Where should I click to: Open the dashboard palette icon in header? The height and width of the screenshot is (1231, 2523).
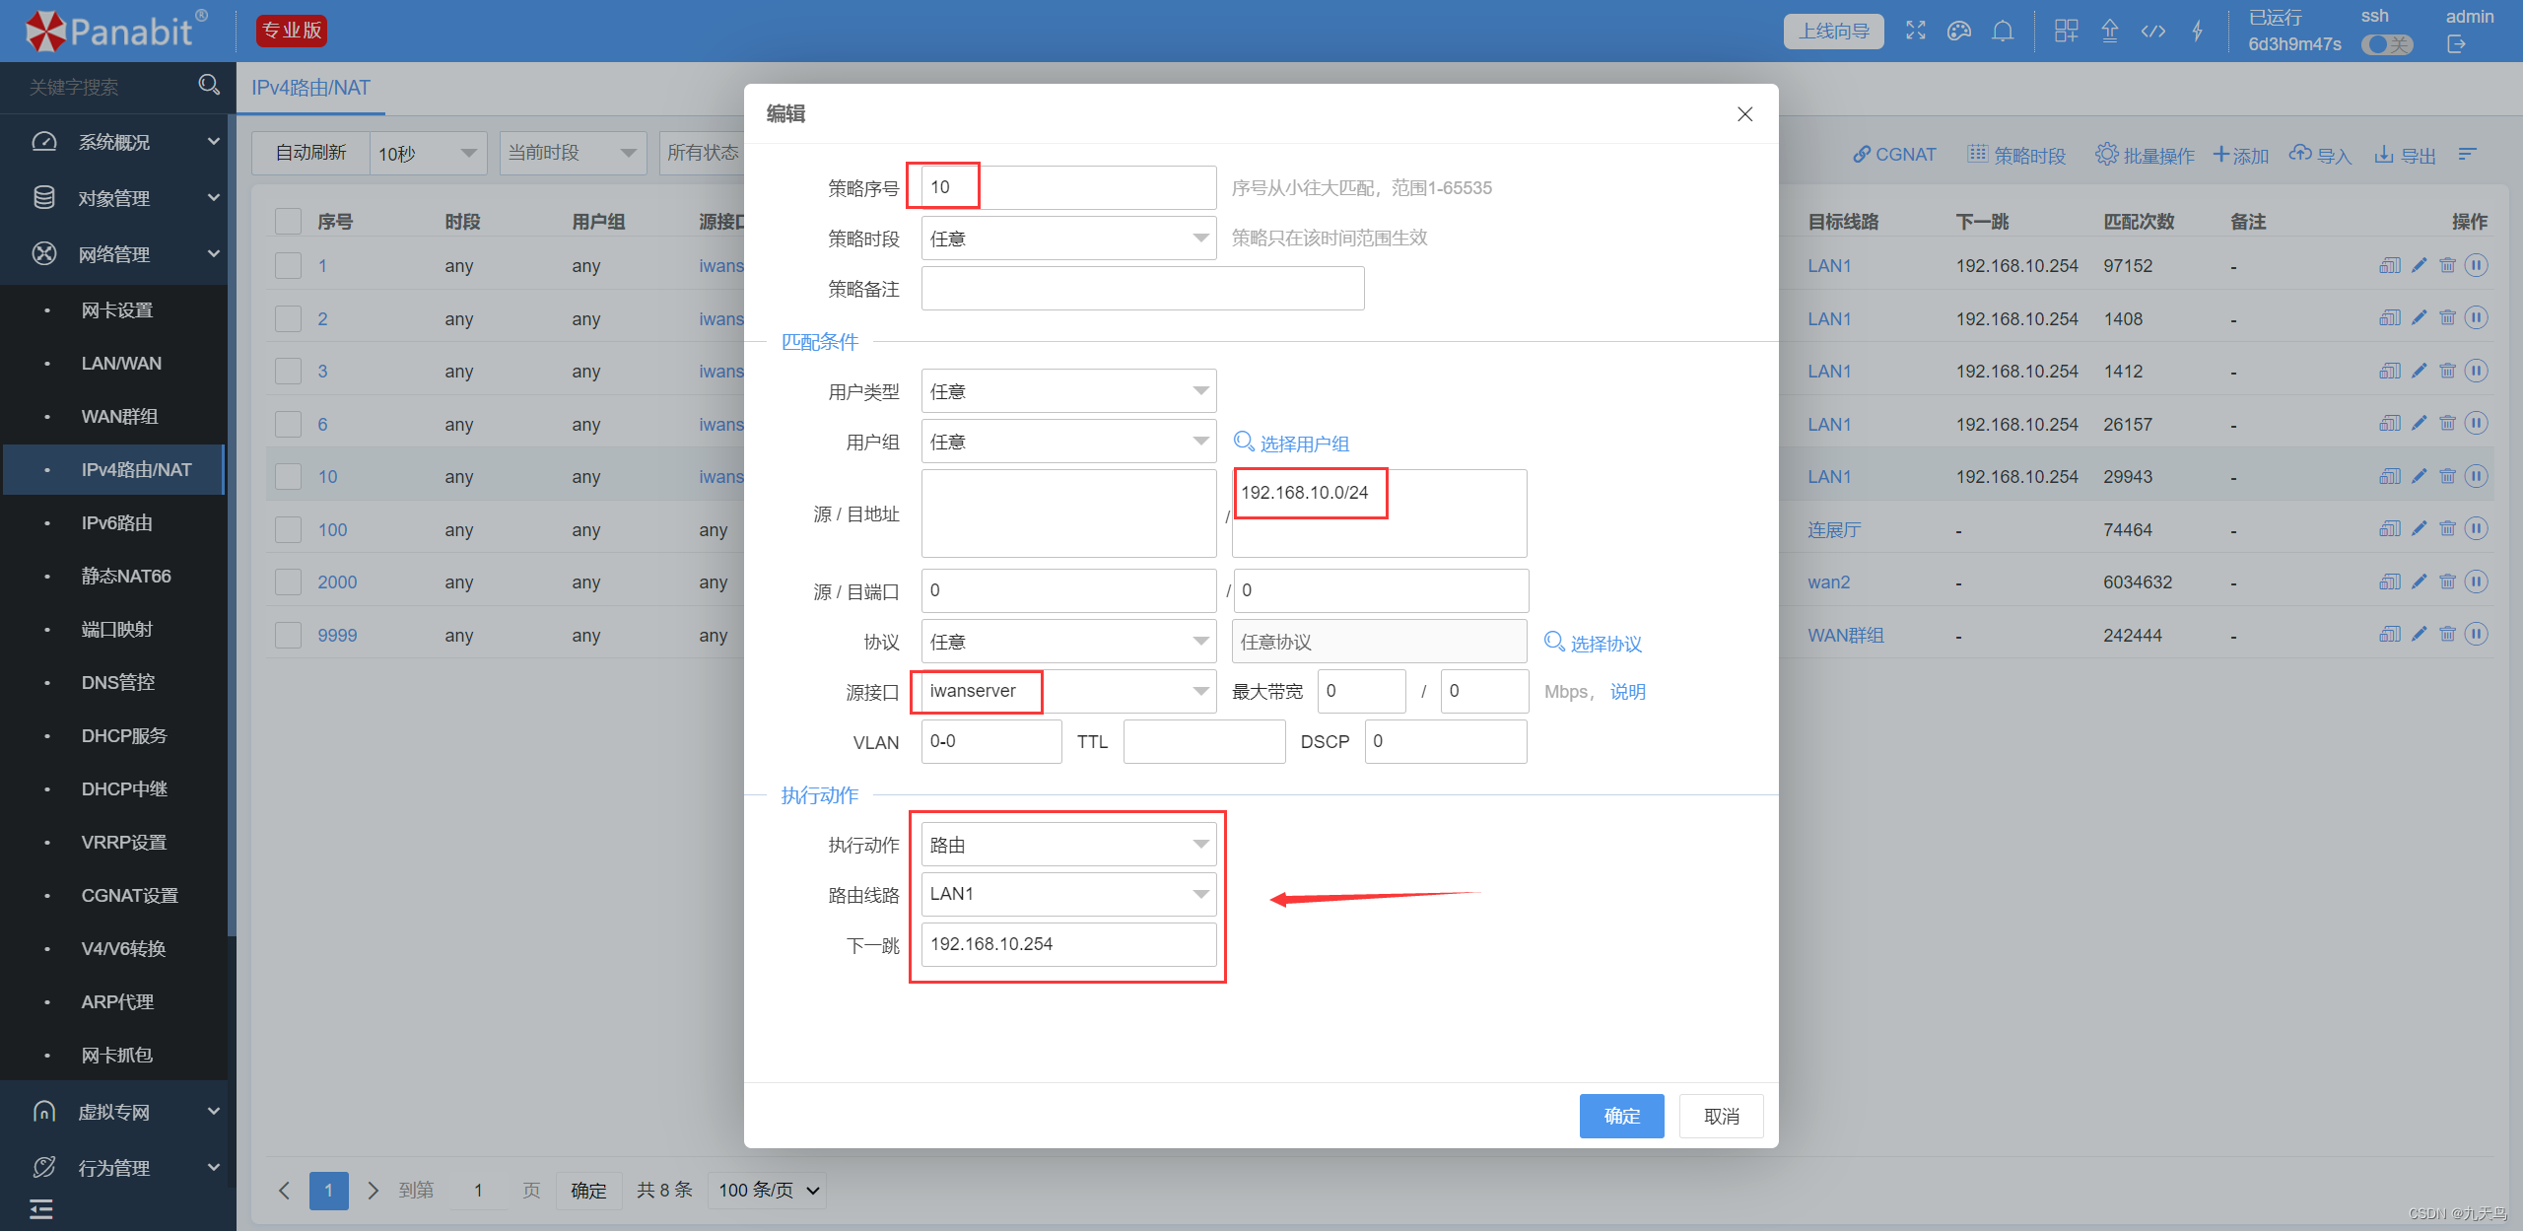(1959, 31)
